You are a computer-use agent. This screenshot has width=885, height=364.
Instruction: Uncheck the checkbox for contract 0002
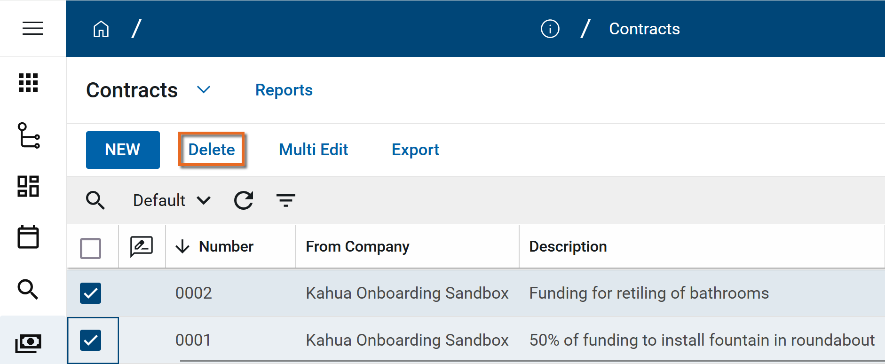pyautogui.click(x=90, y=293)
